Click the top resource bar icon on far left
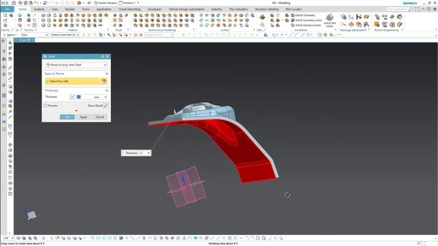 (x=3, y=41)
